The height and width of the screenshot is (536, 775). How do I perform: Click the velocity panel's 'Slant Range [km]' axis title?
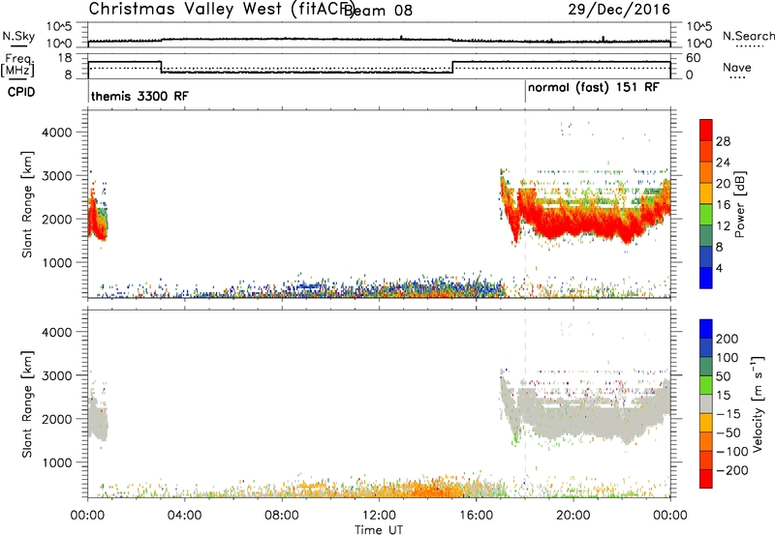click(x=27, y=403)
